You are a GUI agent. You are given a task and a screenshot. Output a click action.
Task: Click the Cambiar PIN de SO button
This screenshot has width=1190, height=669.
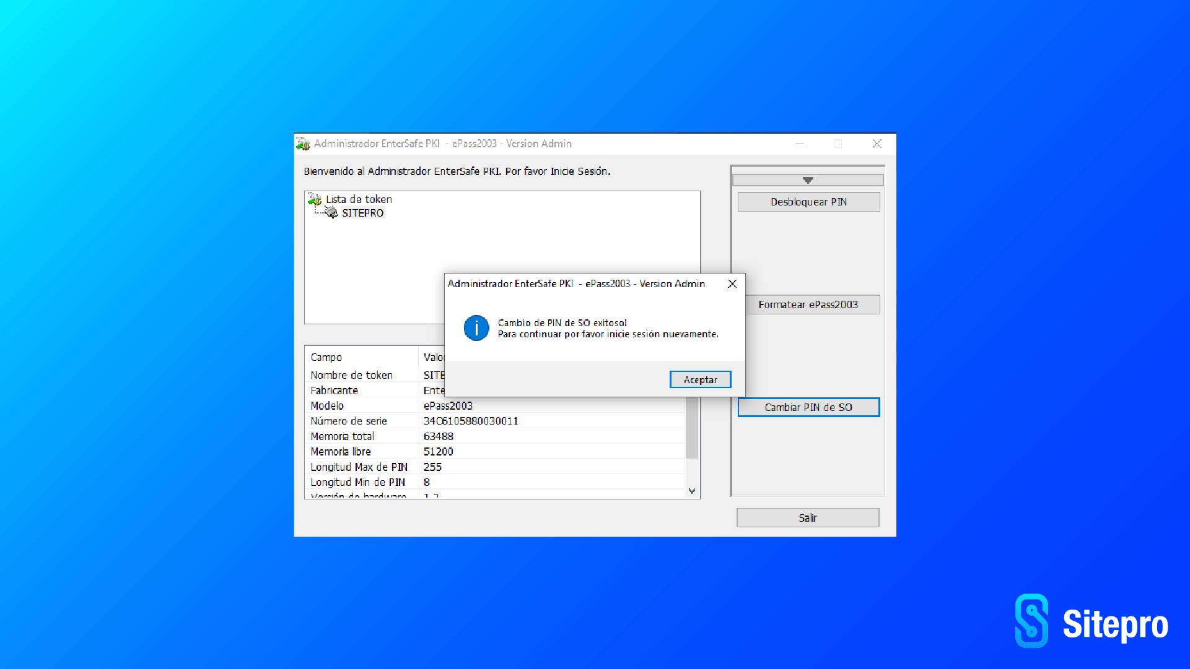click(x=808, y=407)
